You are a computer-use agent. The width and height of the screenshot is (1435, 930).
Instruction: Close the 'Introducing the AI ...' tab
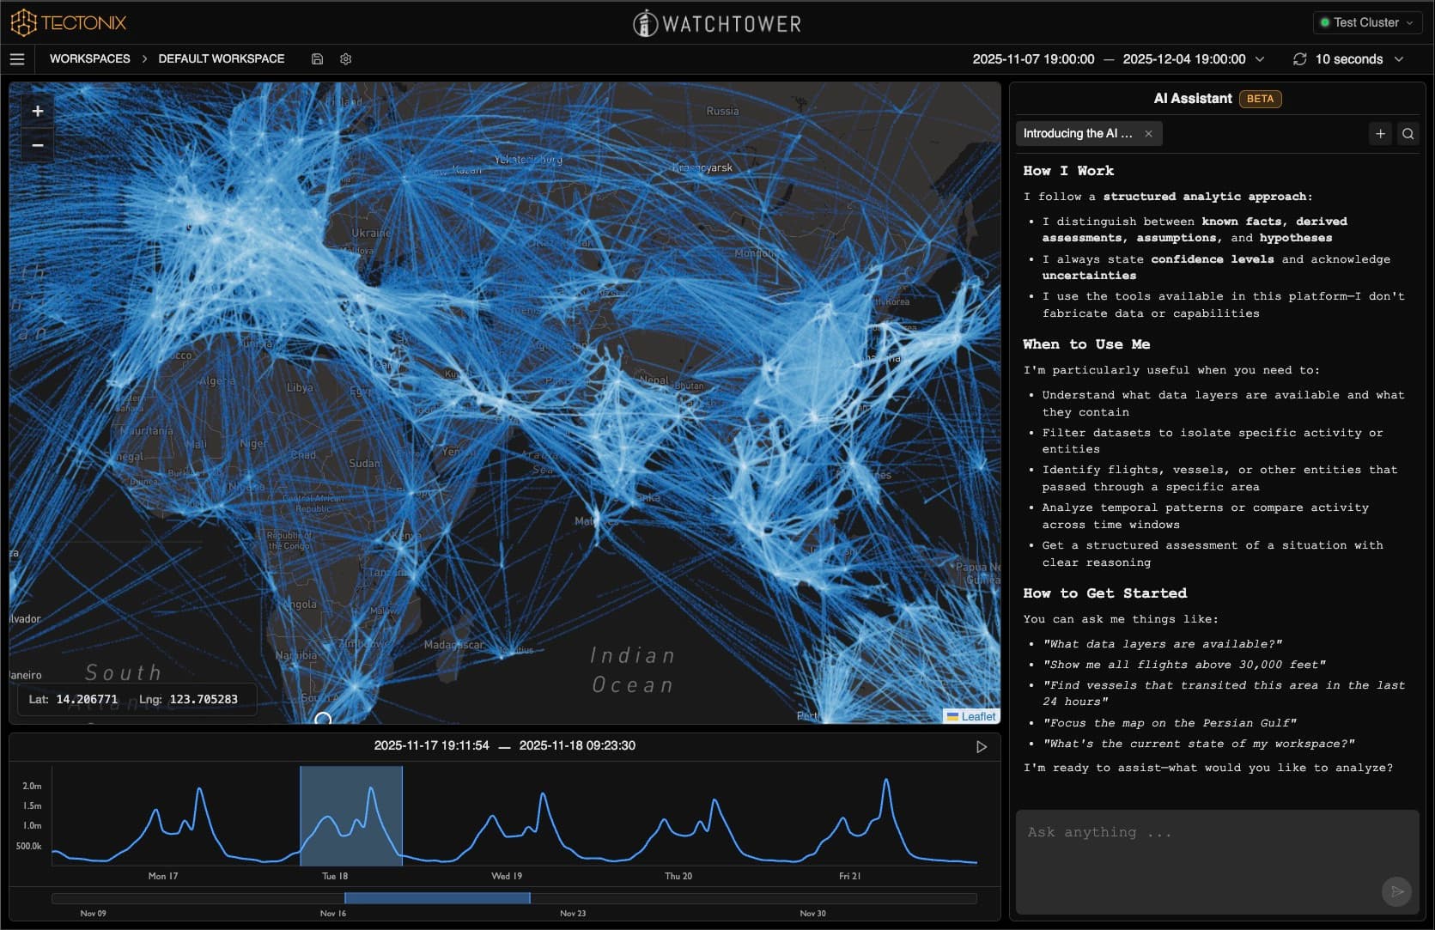pos(1148,134)
